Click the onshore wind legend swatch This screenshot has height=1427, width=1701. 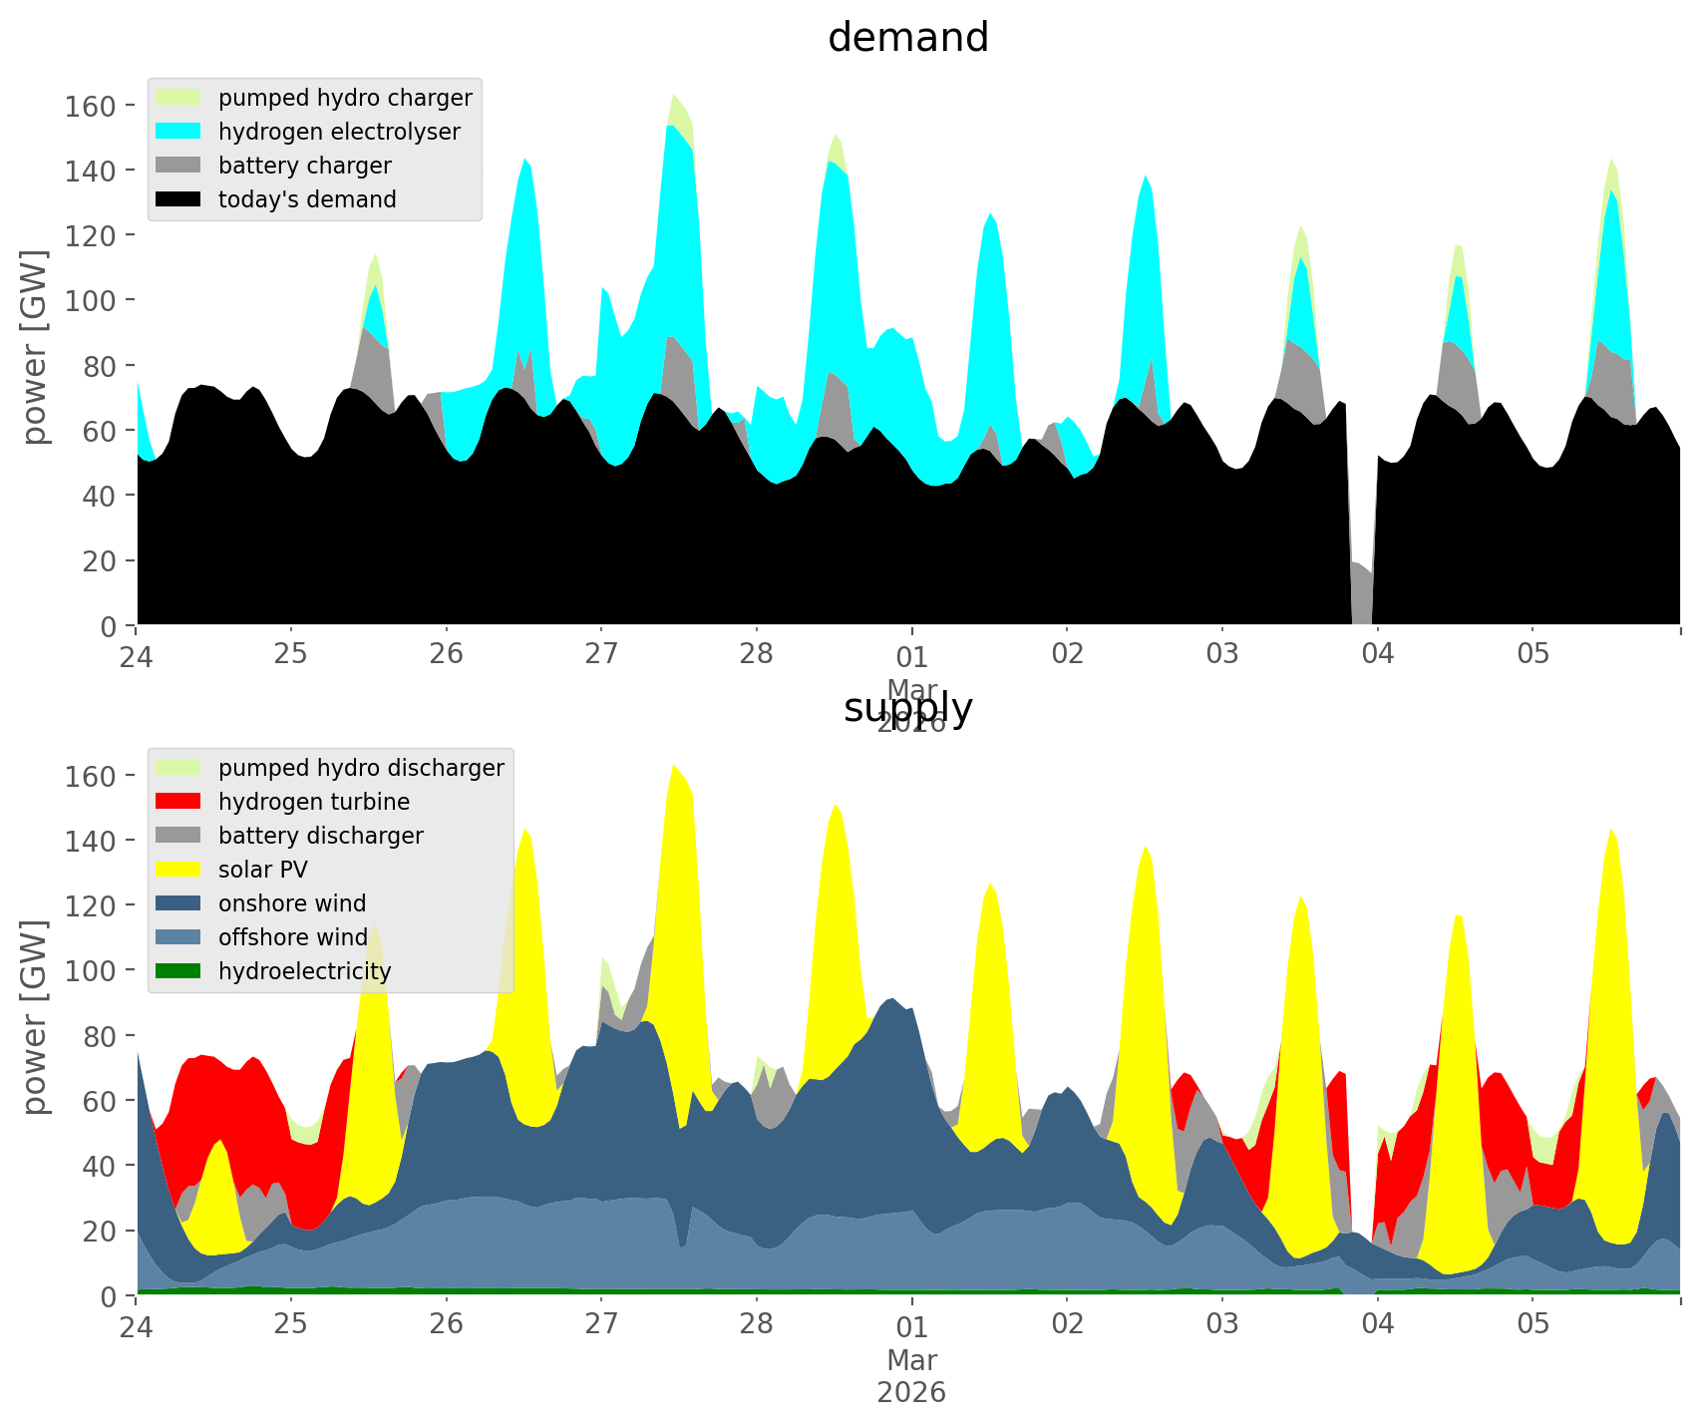click(178, 903)
